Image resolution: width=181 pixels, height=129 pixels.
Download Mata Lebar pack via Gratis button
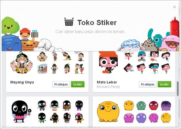coord(165,84)
